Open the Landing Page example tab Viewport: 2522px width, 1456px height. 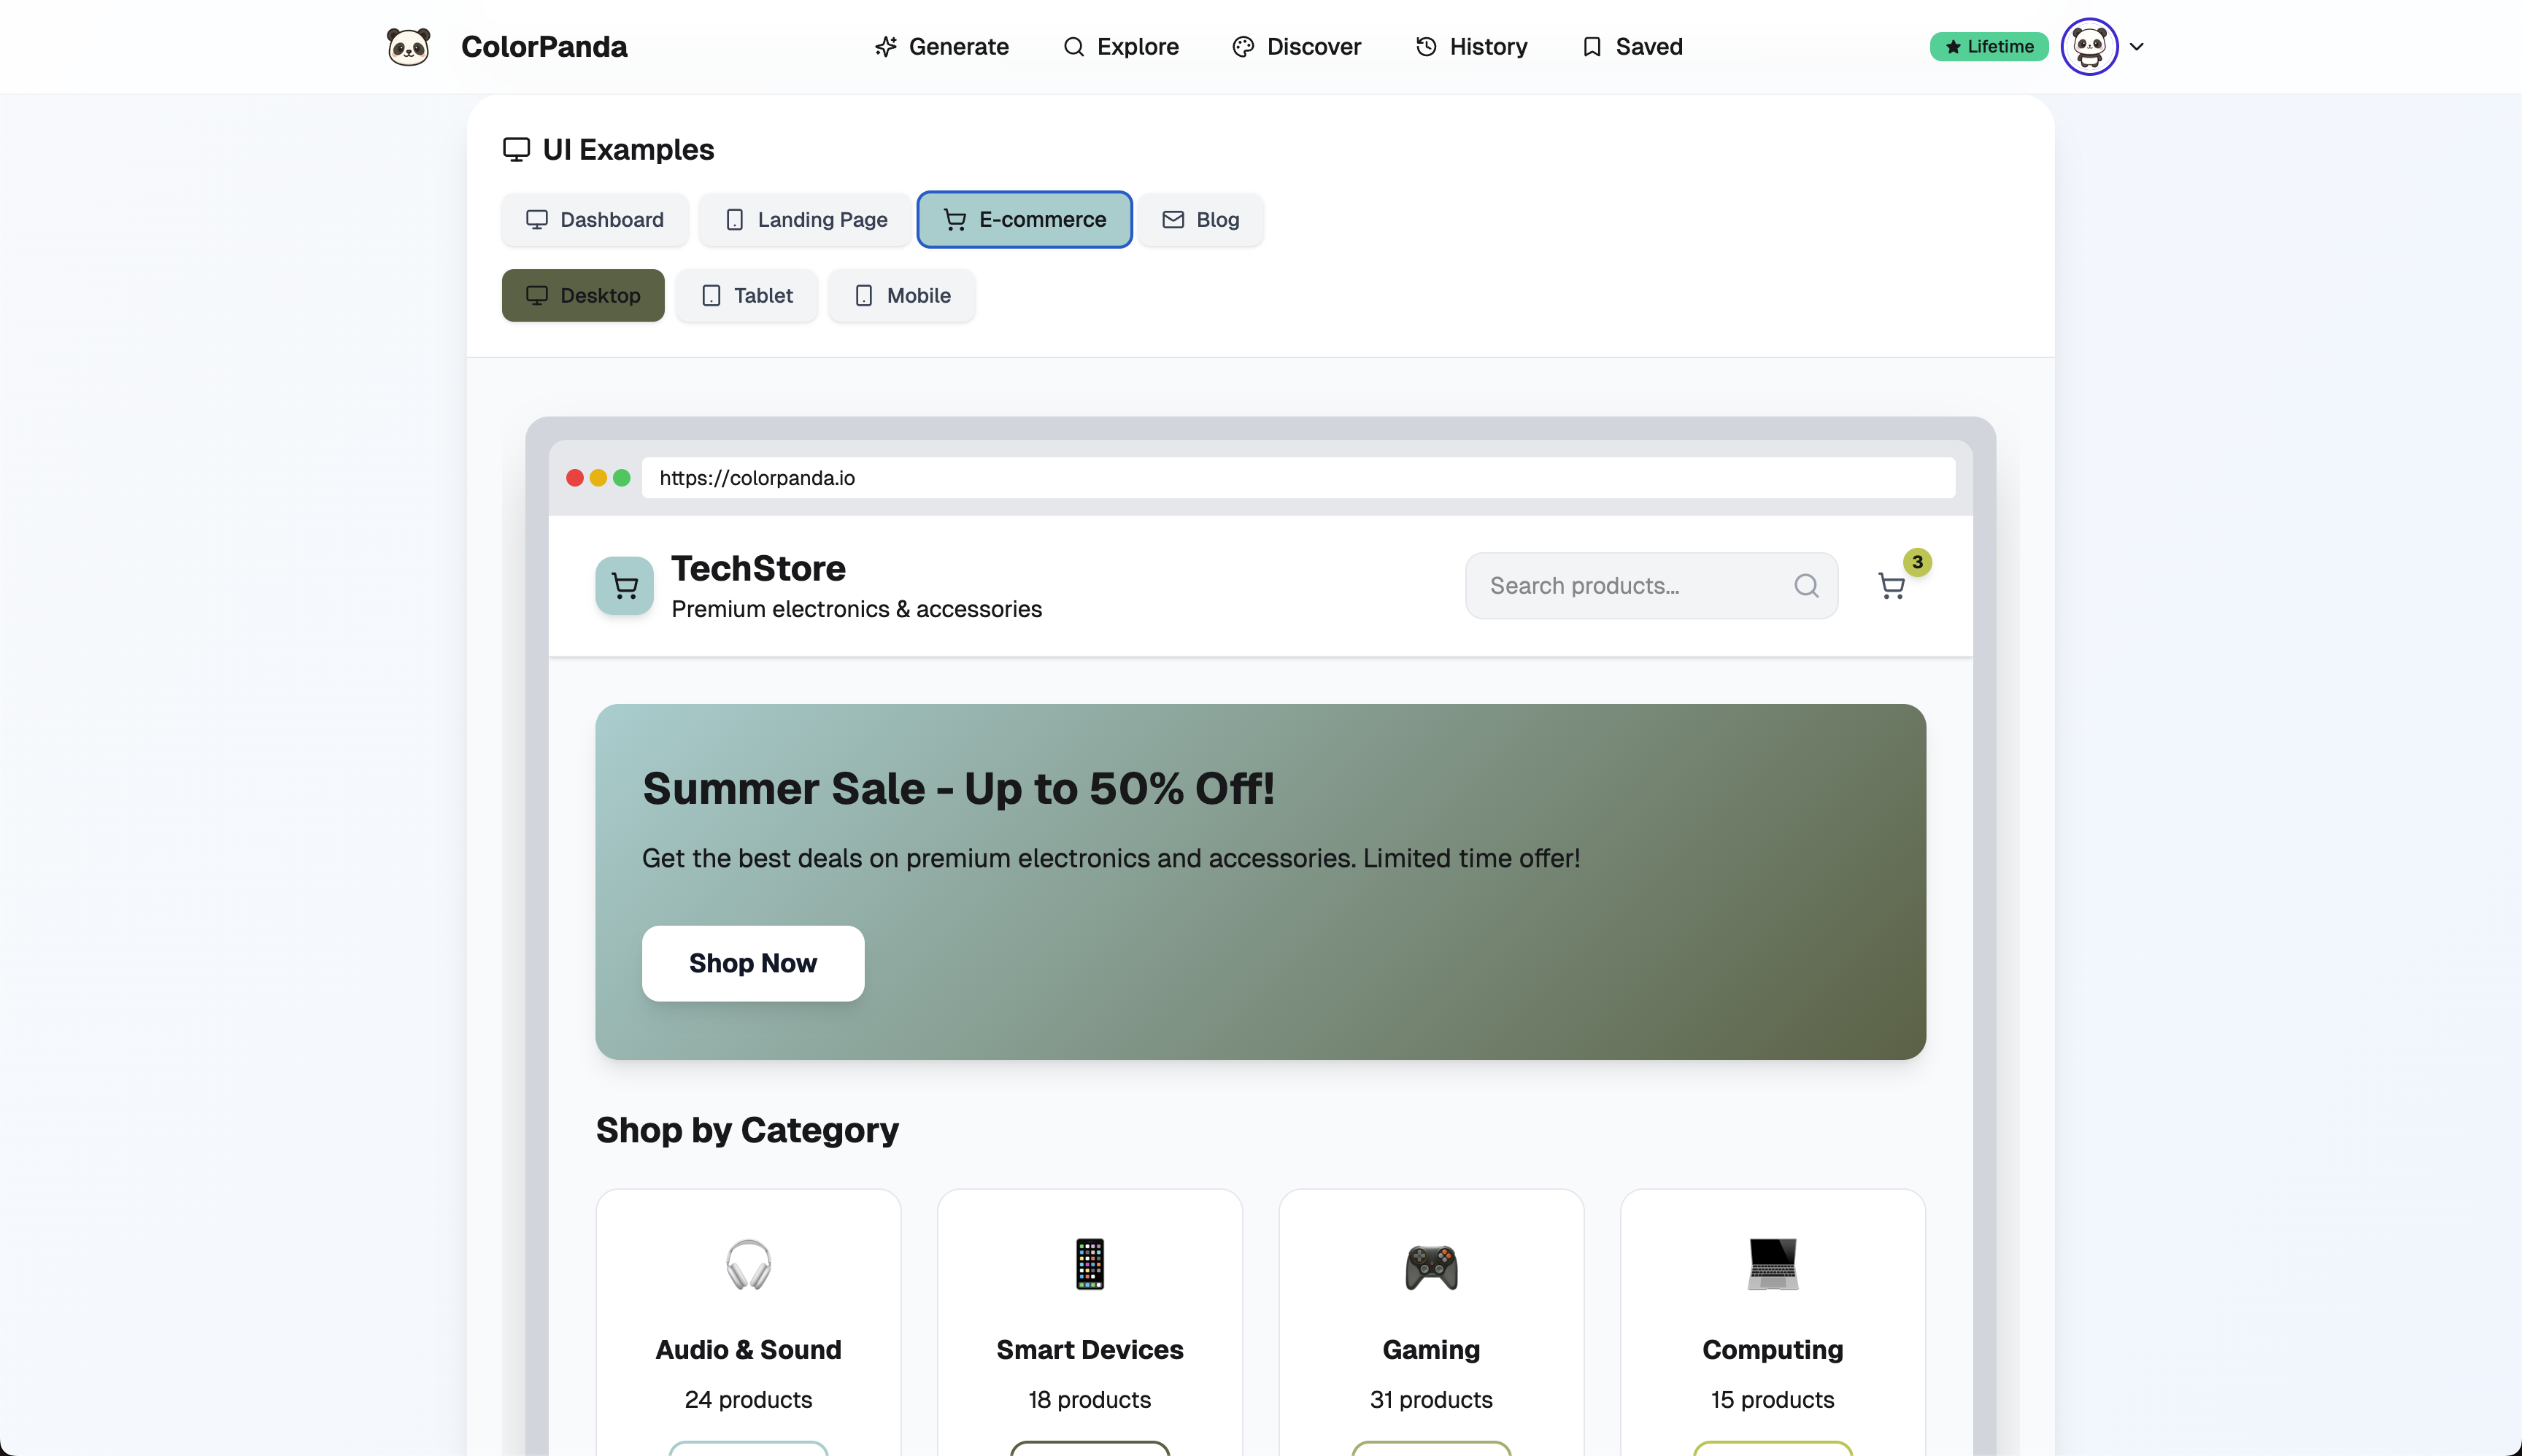(x=806, y=220)
